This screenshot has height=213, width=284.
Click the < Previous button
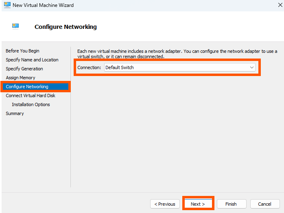point(165,204)
